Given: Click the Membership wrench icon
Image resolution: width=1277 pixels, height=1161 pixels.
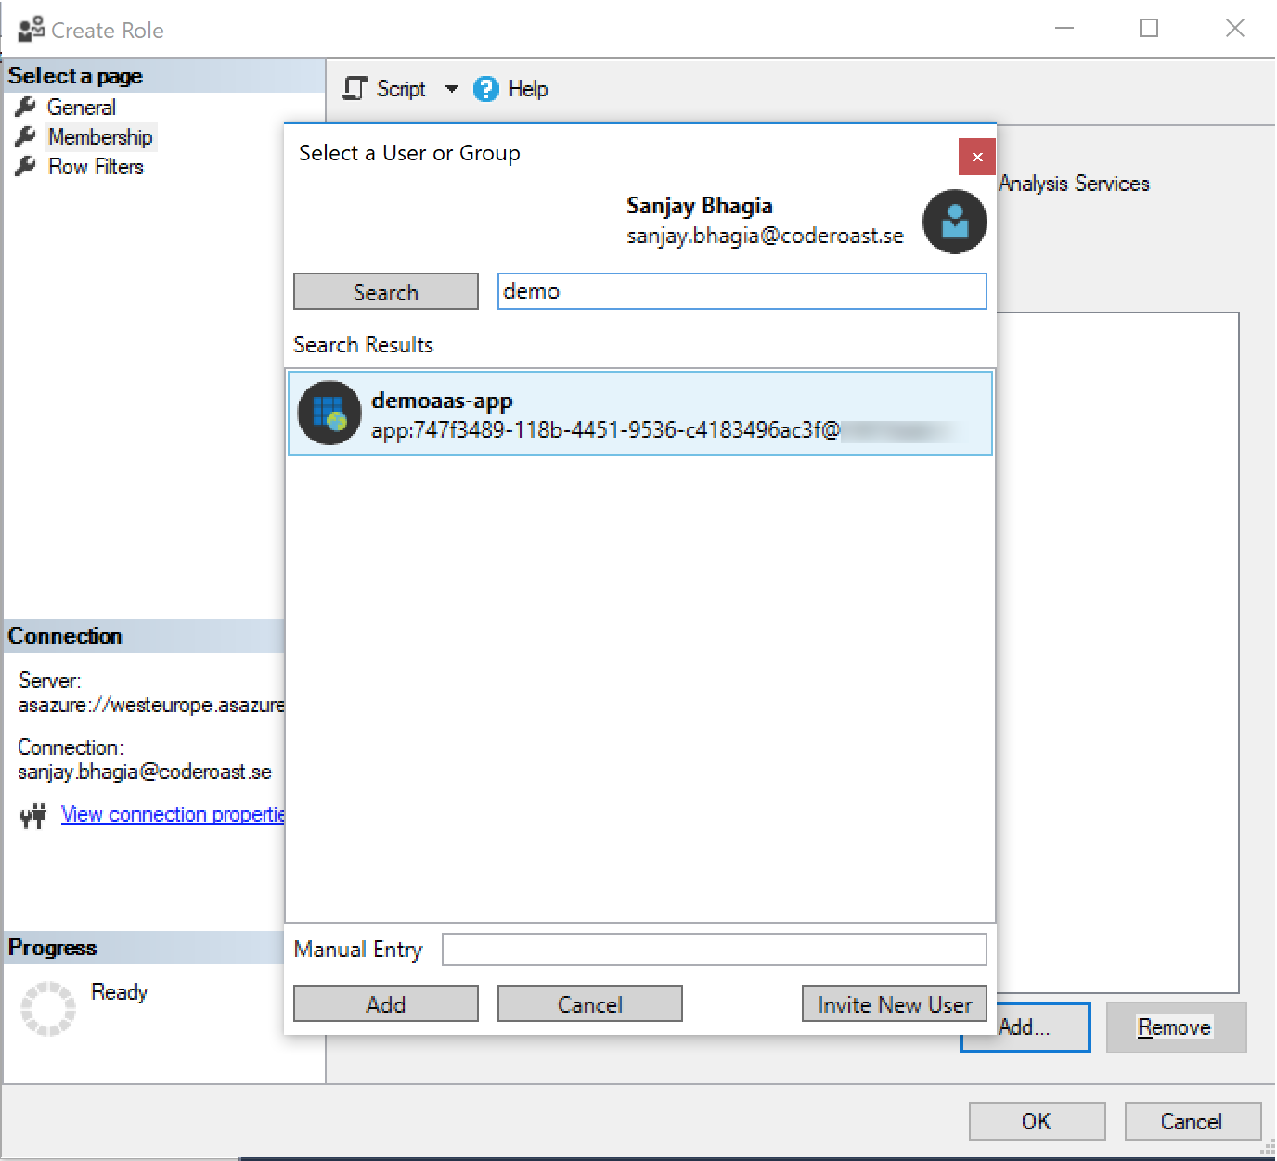Looking at the screenshot, I should tap(26, 137).
